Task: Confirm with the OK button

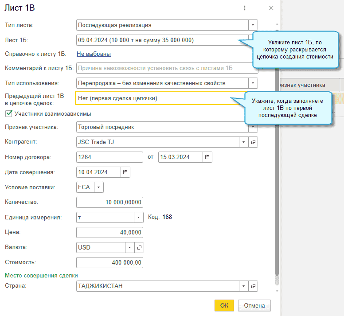Action: [x=224, y=305]
